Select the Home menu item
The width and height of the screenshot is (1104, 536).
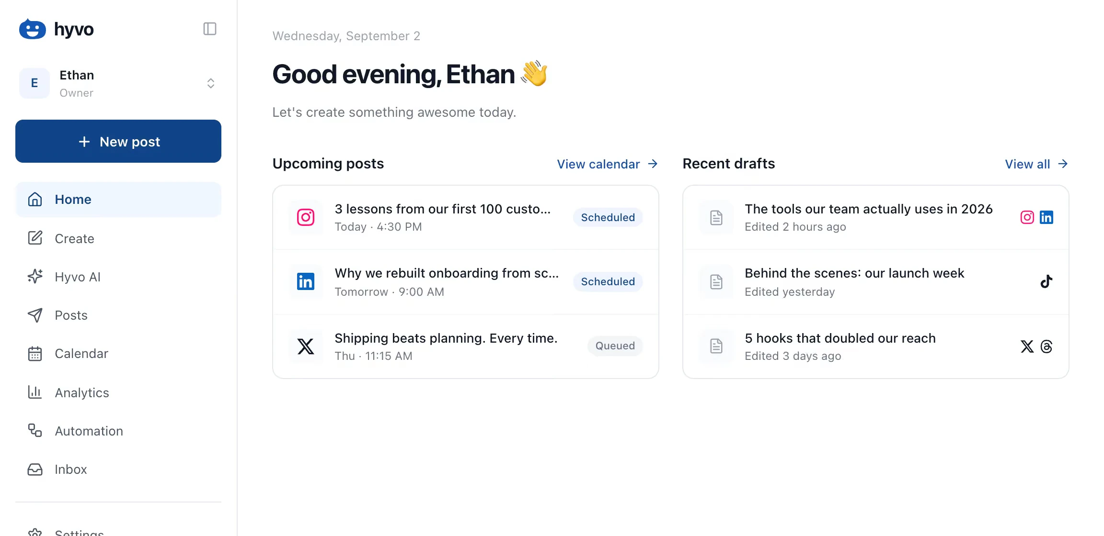pos(118,200)
